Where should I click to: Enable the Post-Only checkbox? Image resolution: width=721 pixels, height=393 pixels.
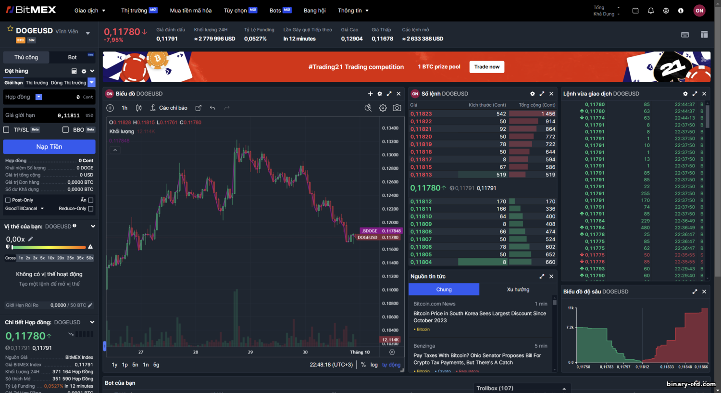pyautogui.click(x=8, y=200)
